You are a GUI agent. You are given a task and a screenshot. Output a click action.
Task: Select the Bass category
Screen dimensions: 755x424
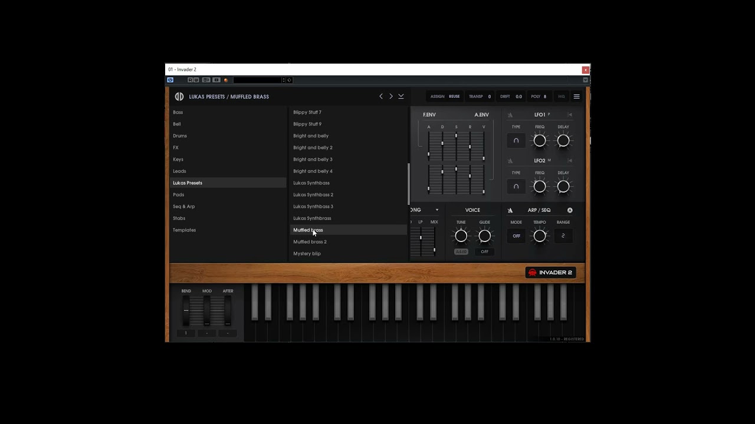228,112
